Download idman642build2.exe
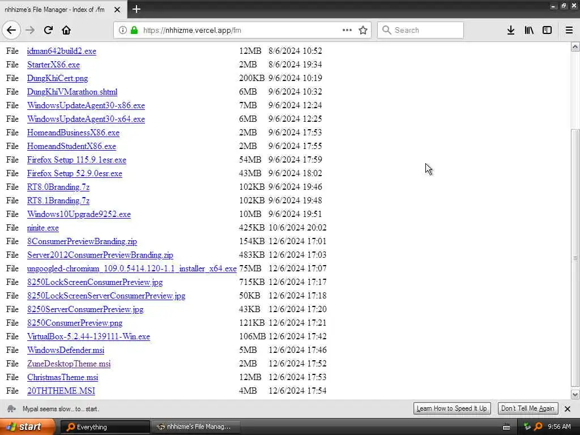 point(61,51)
